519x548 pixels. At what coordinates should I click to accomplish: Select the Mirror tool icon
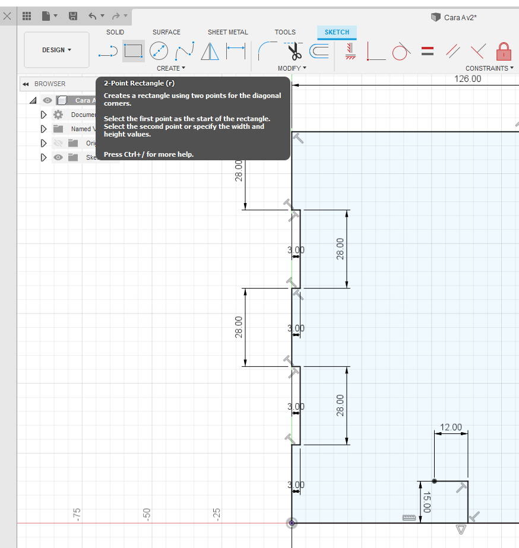pyautogui.click(x=210, y=51)
